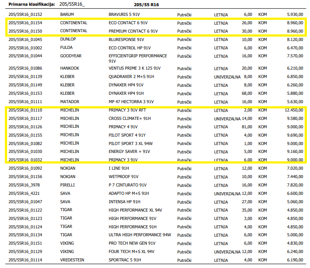Click the PIRELLI brand cell
310x268 pixels.
[x=67, y=185]
